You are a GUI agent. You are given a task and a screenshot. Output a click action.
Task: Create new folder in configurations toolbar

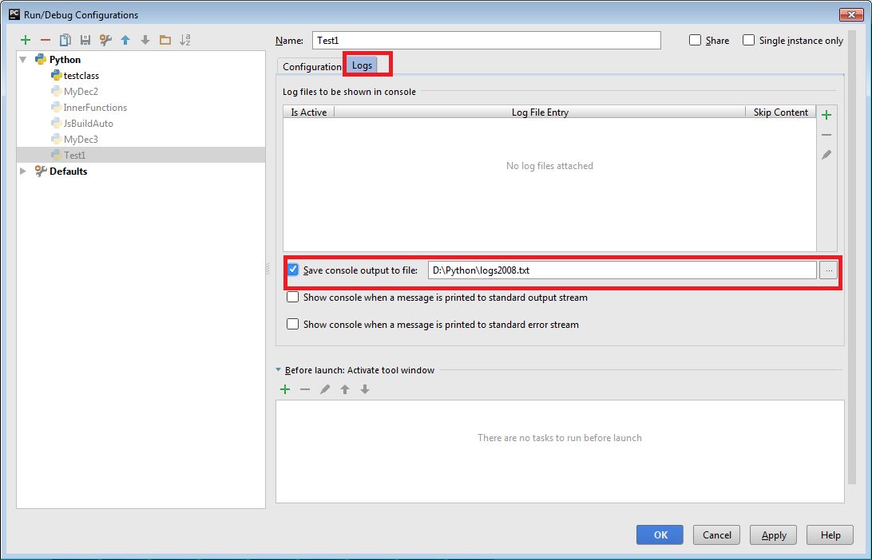(x=165, y=40)
